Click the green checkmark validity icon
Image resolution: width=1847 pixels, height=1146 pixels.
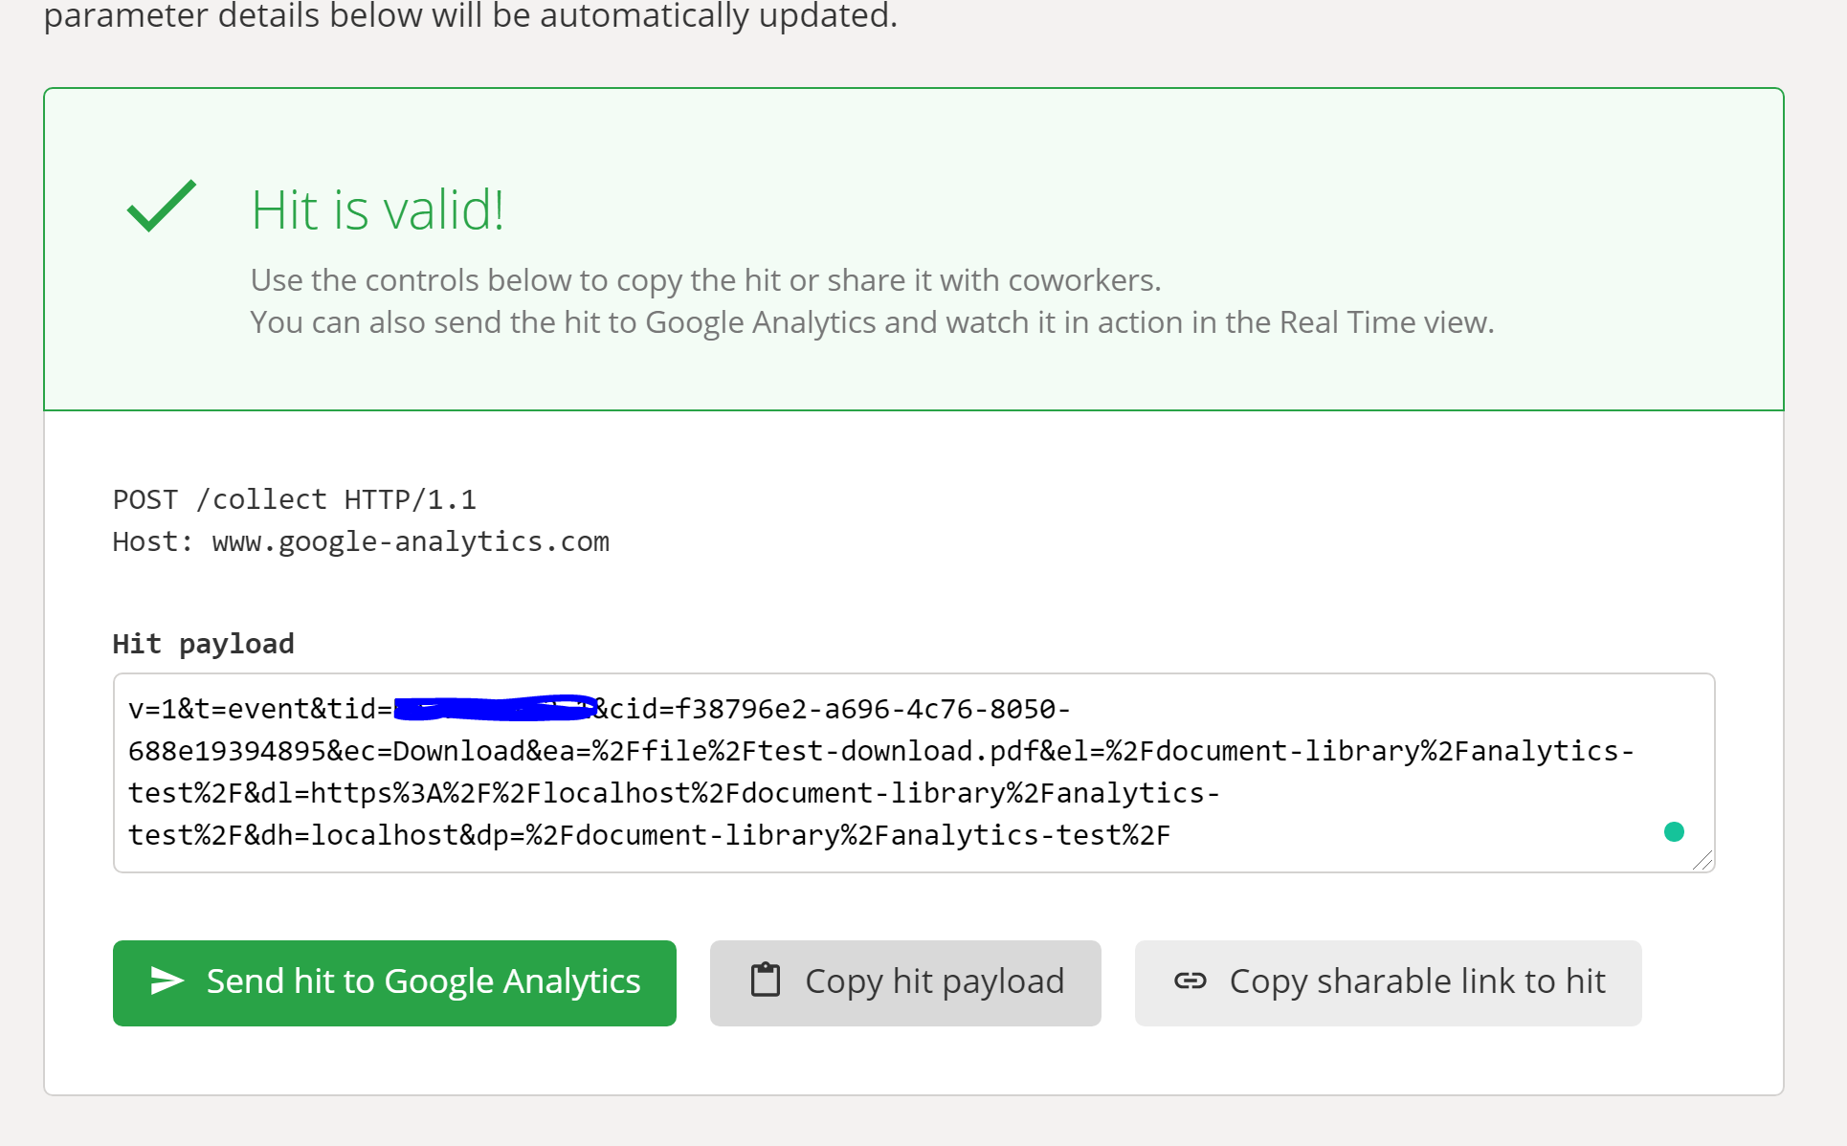click(x=161, y=206)
